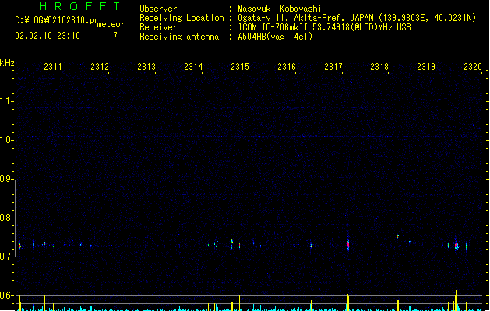
Task: Click the 2317 time axis marker
Action: coord(333,66)
